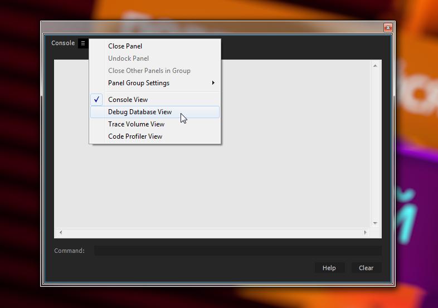Click the scroll down arrow

(x=375, y=223)
